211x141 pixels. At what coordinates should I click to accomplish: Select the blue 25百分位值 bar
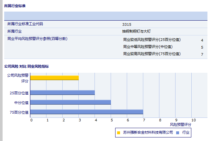(x=62, y=93)
